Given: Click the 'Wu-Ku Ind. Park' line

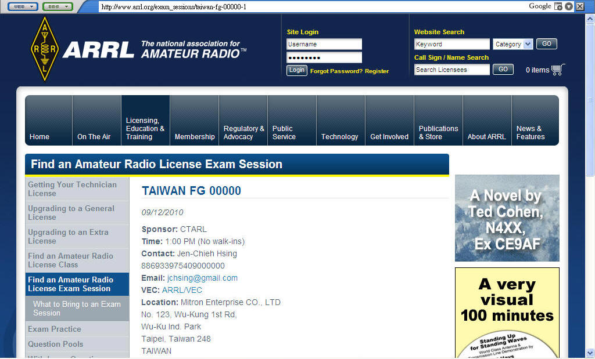Looking at the screenshot, I should point(171,327).
